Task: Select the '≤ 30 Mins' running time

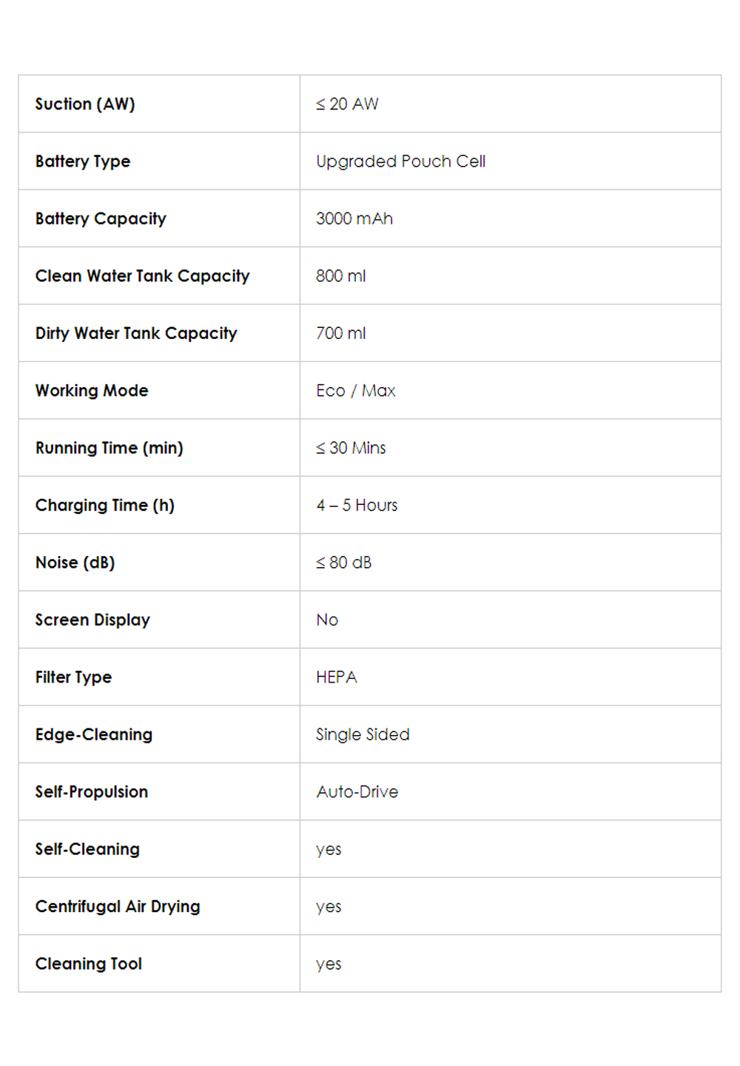Action: click(351, 448)
